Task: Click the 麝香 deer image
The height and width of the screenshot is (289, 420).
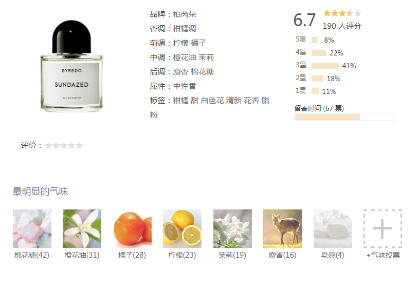Action: (282, 228)
